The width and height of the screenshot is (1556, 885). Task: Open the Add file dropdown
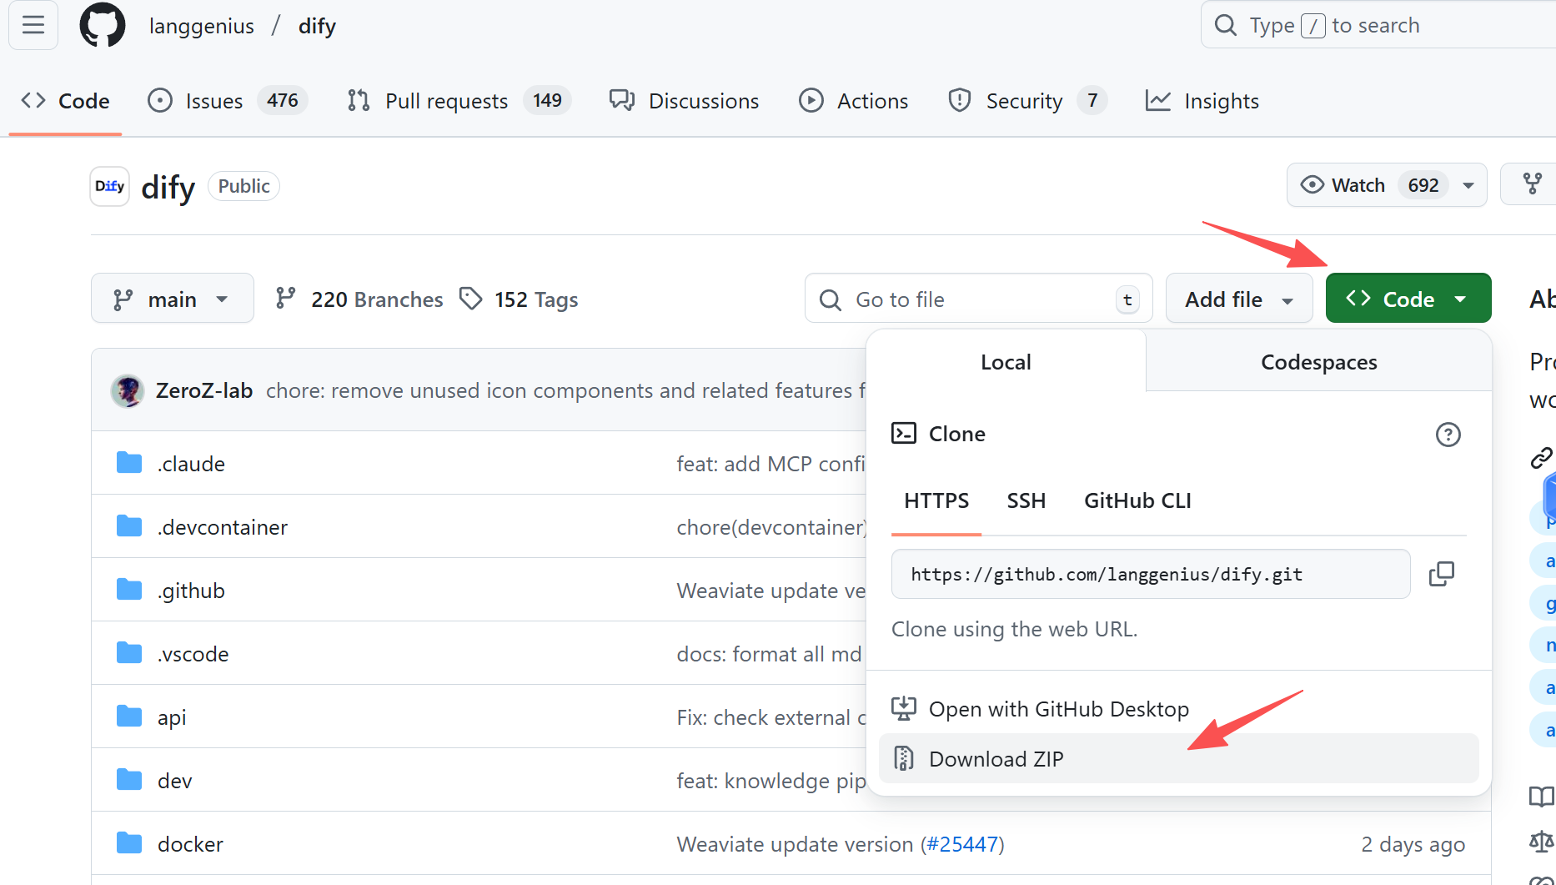1239,299
